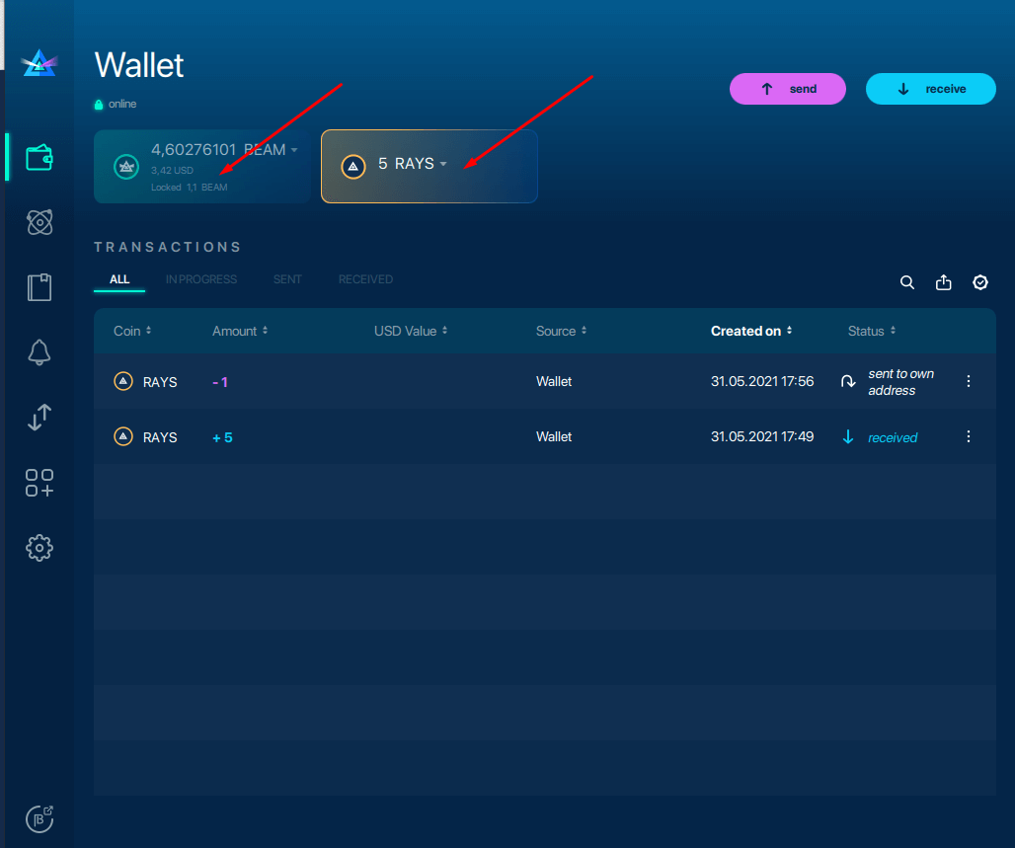This screenshot has width=1015, height=848.
Task: Click the send button
Action: pyautogui.click(x=787, y=89)
